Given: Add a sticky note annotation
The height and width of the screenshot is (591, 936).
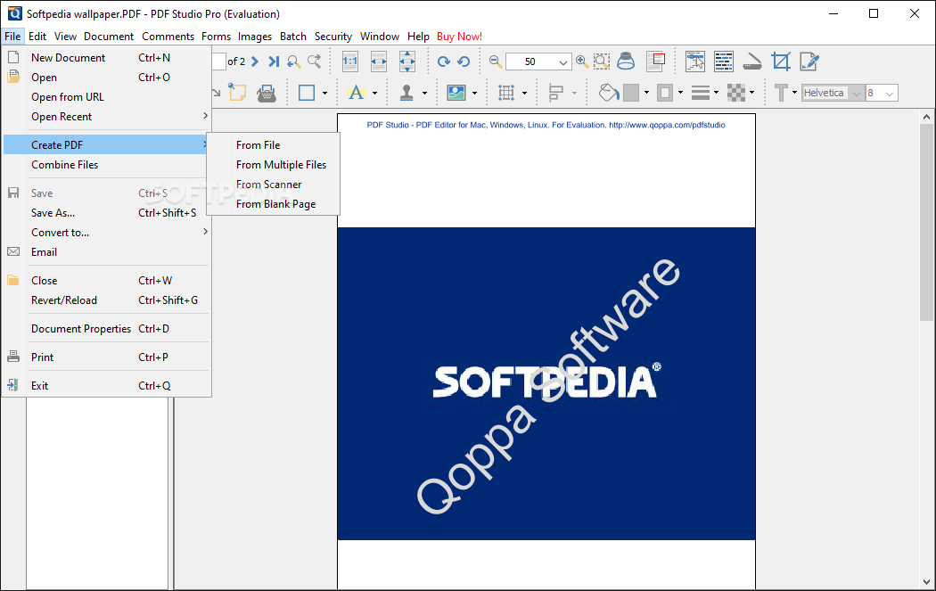Looking at the screenshot, I should tap(237, 93).
